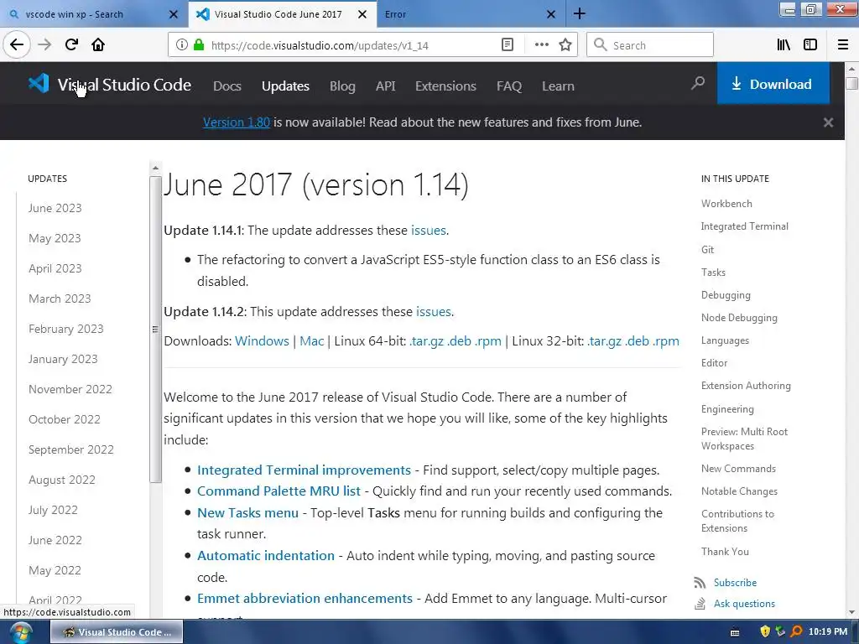Switch to the Error tab
The height and width of the screenshot is (644, 859).
coord(471,14)
